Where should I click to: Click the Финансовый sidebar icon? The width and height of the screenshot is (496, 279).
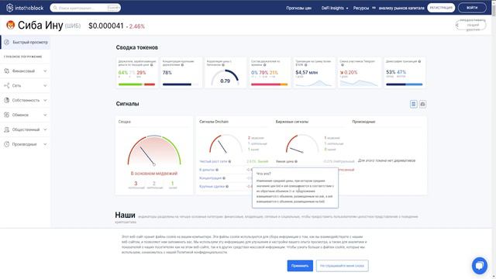(7, 71)
